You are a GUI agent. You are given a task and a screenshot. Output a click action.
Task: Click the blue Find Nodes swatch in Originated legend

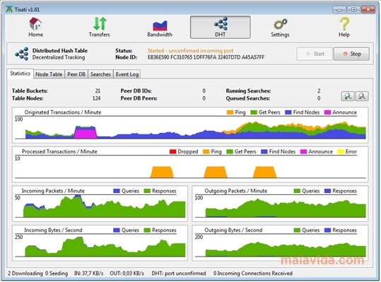(288, 112)
